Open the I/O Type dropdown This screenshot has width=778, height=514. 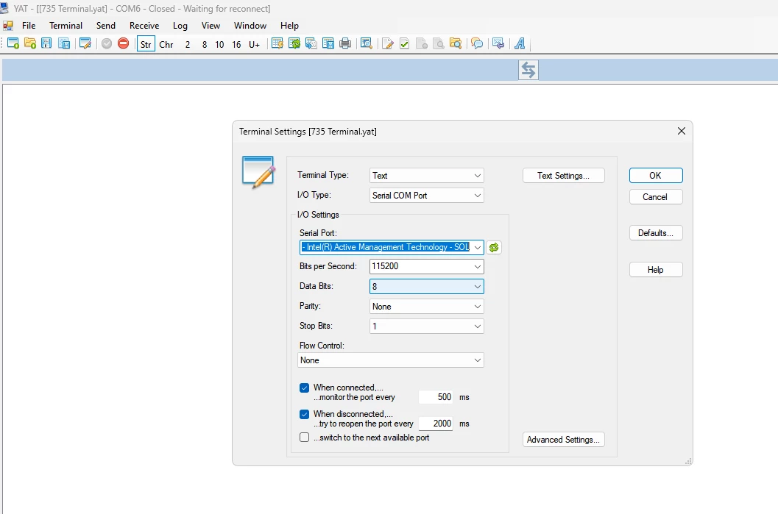pos(427,196)
